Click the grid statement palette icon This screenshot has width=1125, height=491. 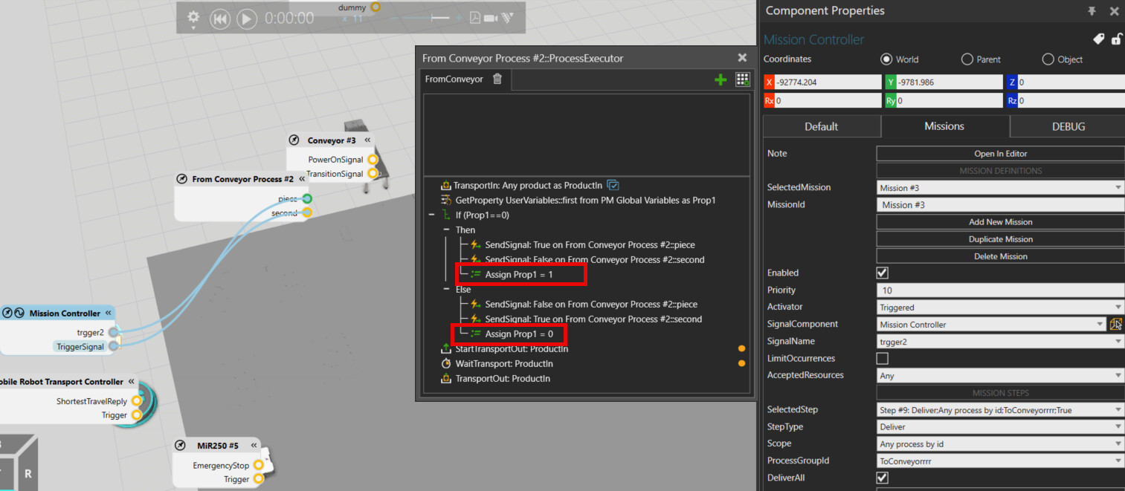741,79
